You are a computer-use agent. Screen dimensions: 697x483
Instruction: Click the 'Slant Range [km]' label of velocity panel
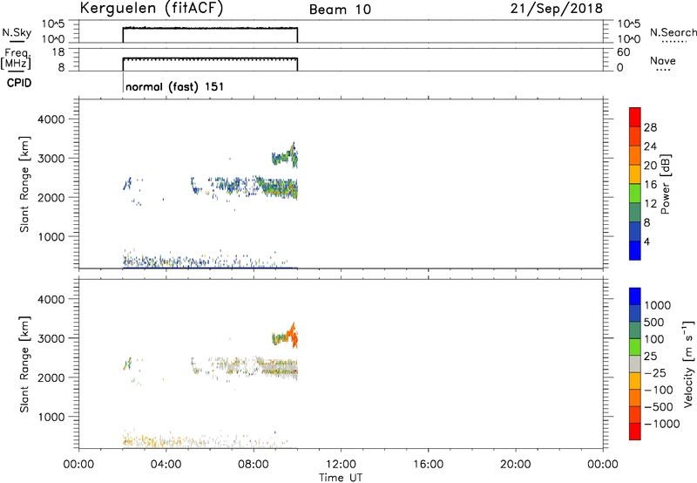coord(24,364)
